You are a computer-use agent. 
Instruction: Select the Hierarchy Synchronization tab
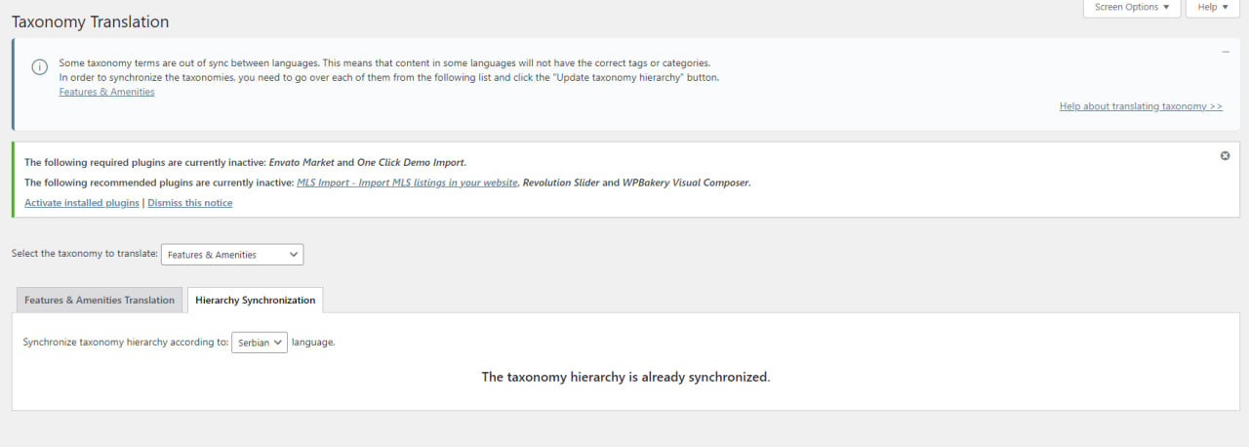pyautogui.click(x=256, y=301)
